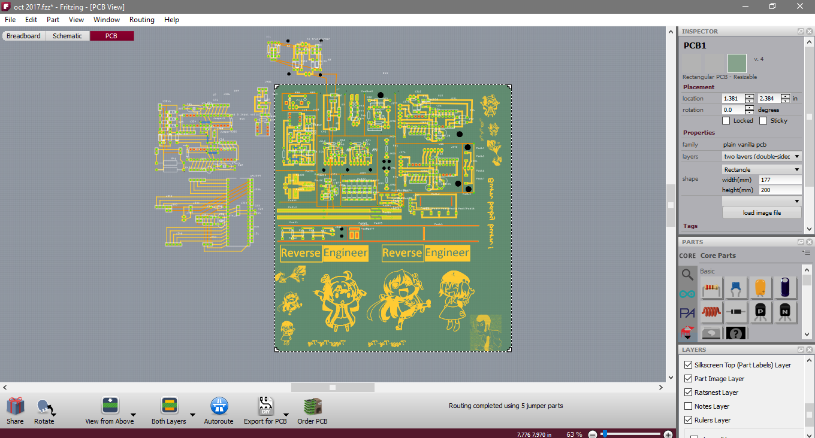
Task: Close the Parts panel
Action: pos(808,242)
